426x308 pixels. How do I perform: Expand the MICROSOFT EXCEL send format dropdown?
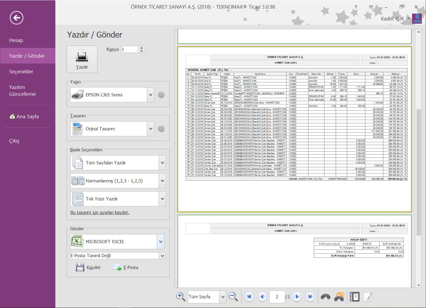(x=160, y=241)
